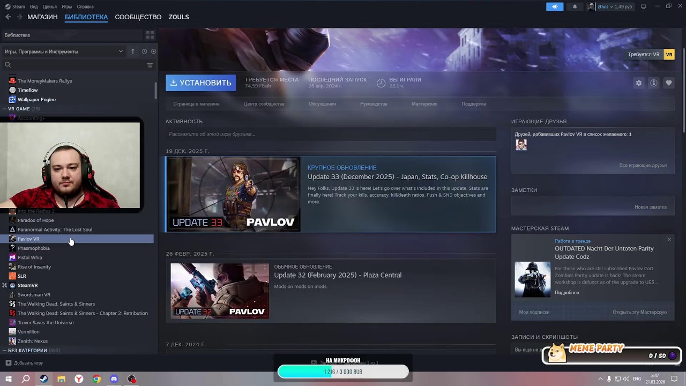
Task: Click the activity text field Расскажите об этой игре
Action: tap(331, 134)
